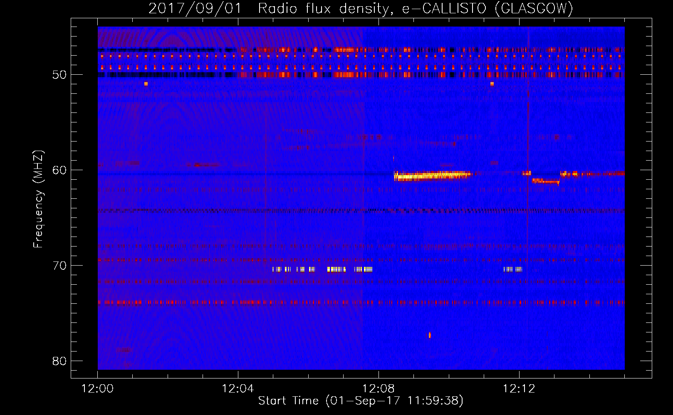Select the '12:00' time axis label
Image resolution: width=673 pixels, height=415 pixels.
97,389
